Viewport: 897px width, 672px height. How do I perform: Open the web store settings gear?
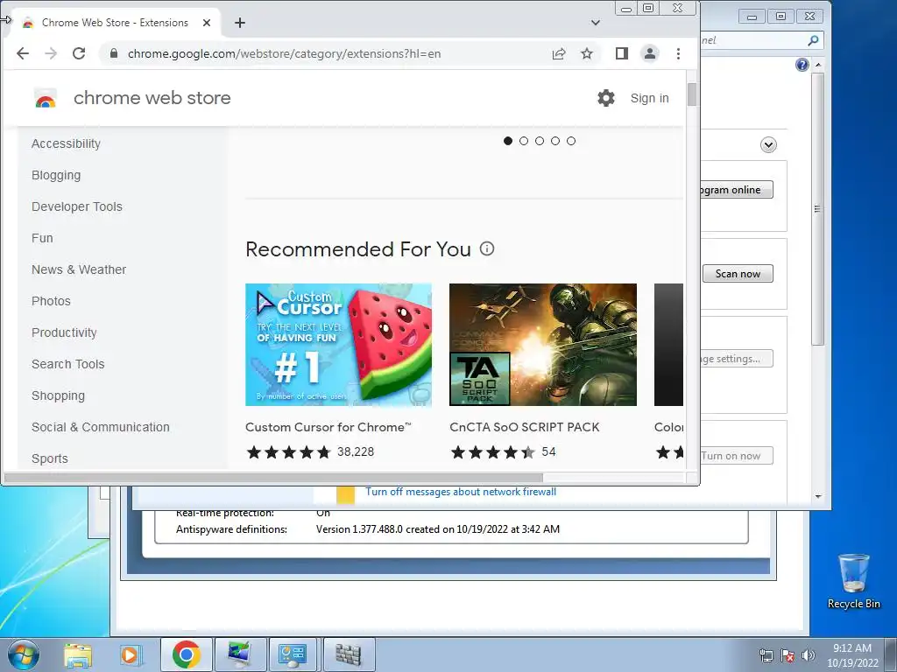606,98
